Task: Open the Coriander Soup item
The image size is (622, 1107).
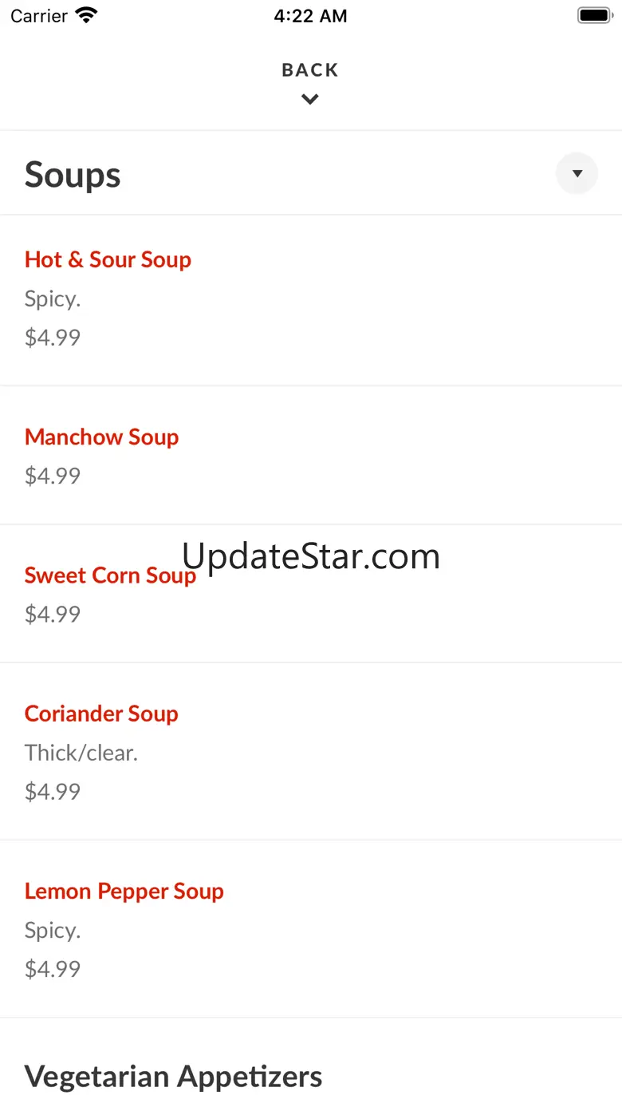Action: 101,714
